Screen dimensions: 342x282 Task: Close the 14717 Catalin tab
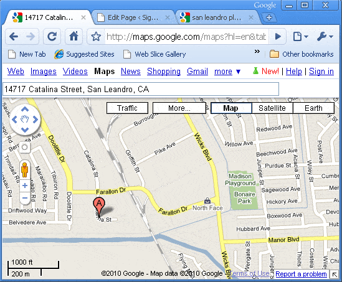coord(83,17)
